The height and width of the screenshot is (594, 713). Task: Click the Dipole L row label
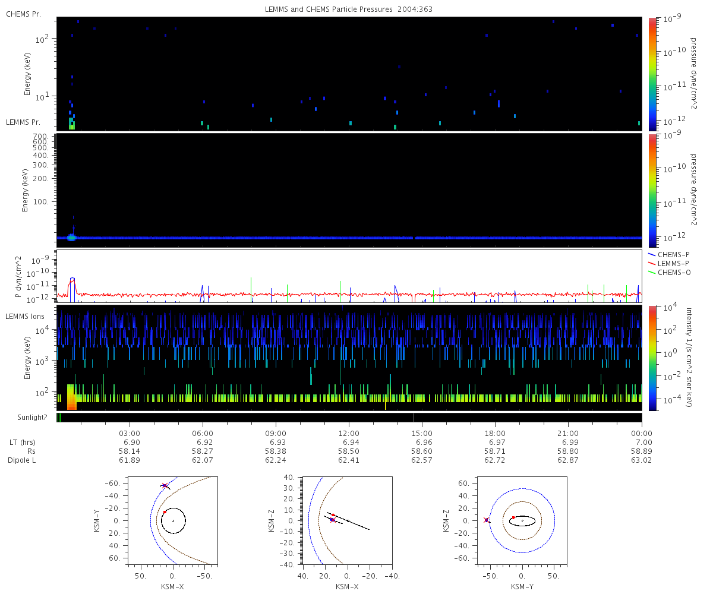click(23, 460)
